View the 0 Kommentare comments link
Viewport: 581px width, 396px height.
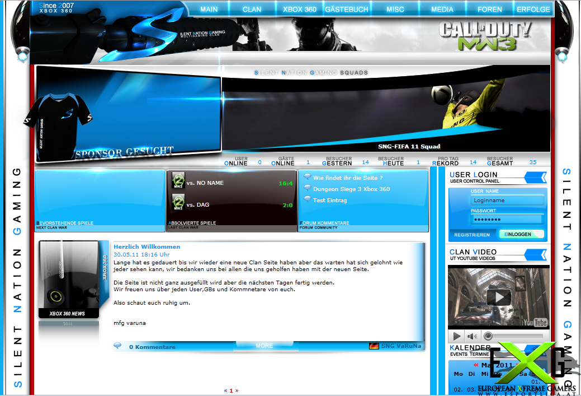[152, 347]
